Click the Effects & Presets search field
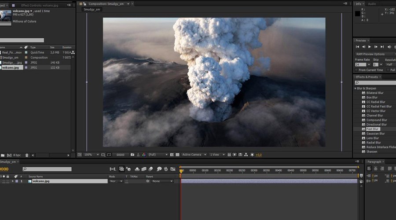 375,83
